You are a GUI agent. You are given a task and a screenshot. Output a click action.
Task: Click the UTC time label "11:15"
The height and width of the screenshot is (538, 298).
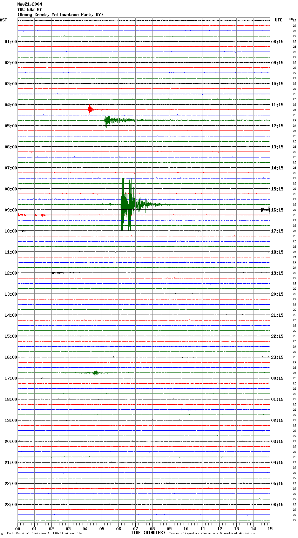point(277,105)
